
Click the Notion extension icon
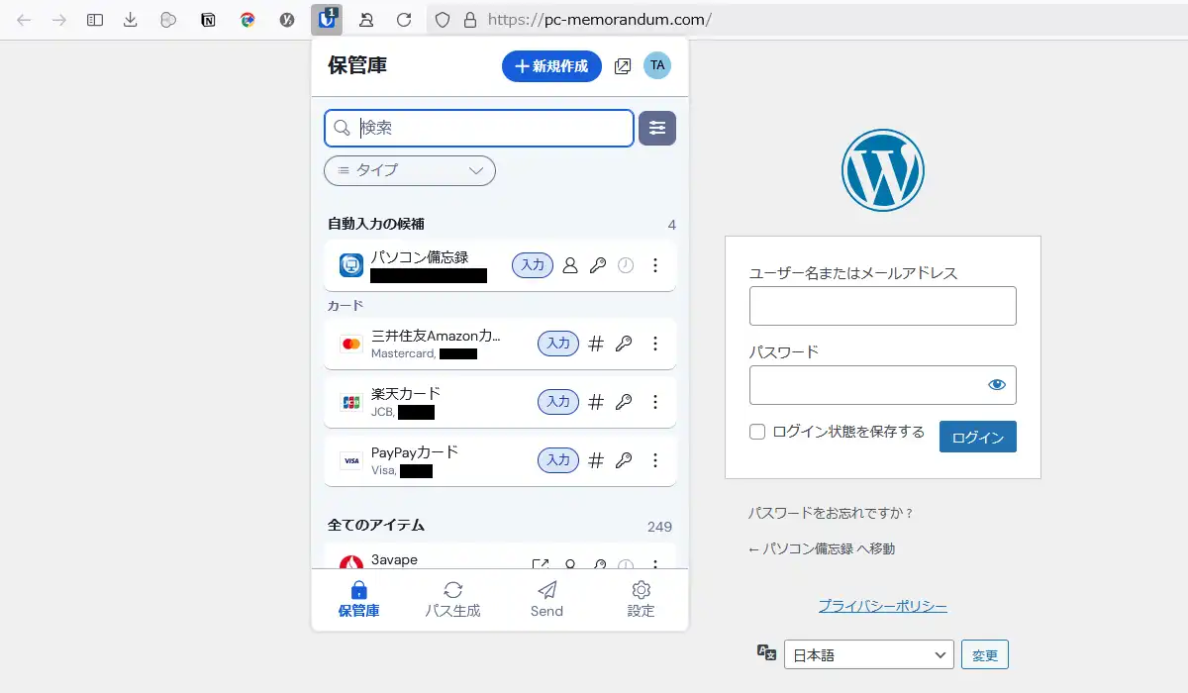(x=208, y=20)
